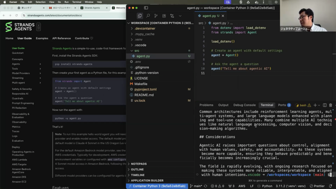Click the src breadcrumb segment
The width and height of the screenshot is (336, 189).
point(201,23)
